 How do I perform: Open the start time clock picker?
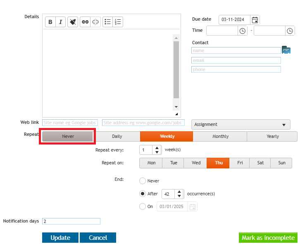click(243, 31)
